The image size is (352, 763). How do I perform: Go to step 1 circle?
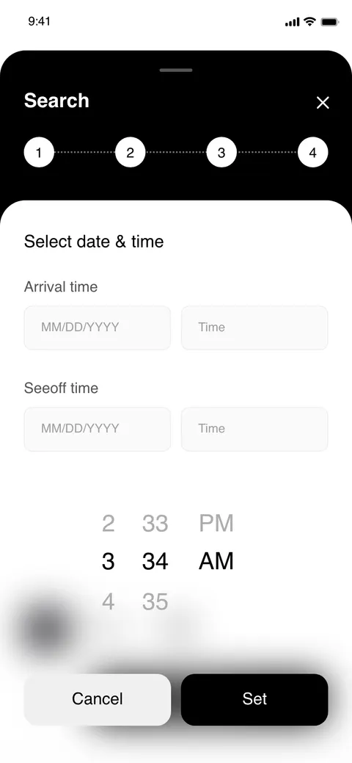tap(39, 152)
